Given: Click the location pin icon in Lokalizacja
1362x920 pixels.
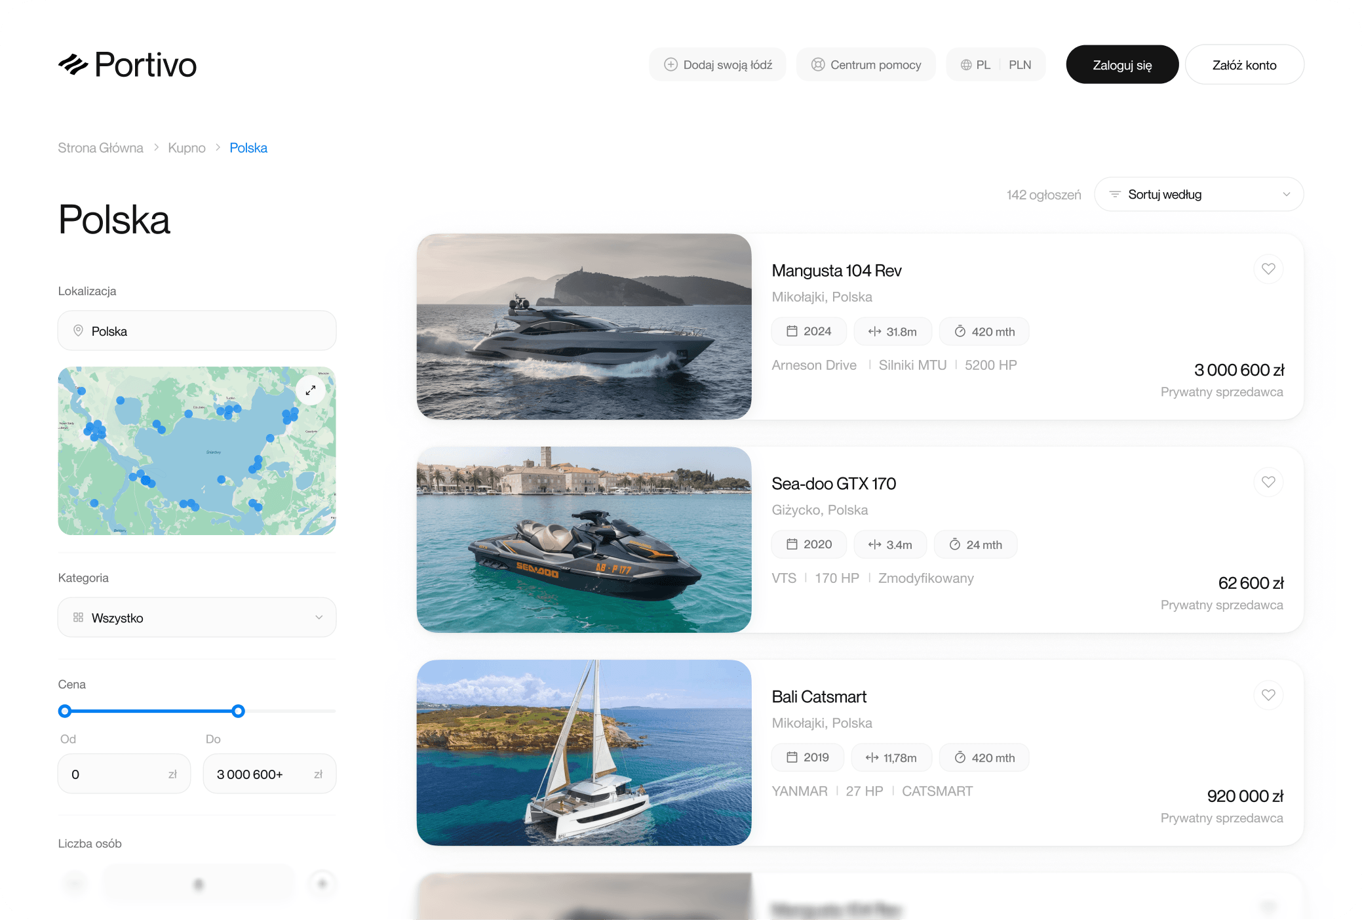Looking at the screenshot, I should click(x=78, y=330).
